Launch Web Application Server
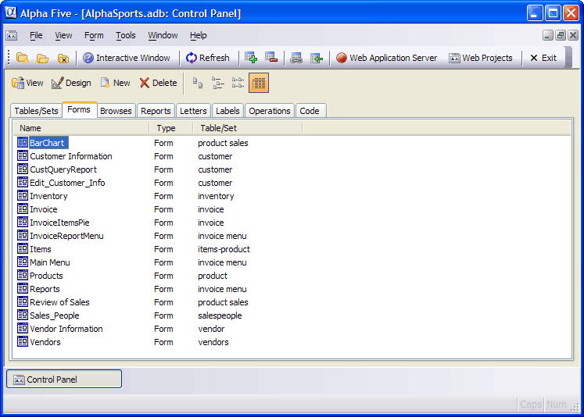The width and height of the screenshot is (584, 417). coord(387,58)
